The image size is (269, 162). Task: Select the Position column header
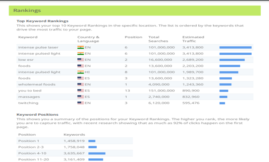[133, 37]
